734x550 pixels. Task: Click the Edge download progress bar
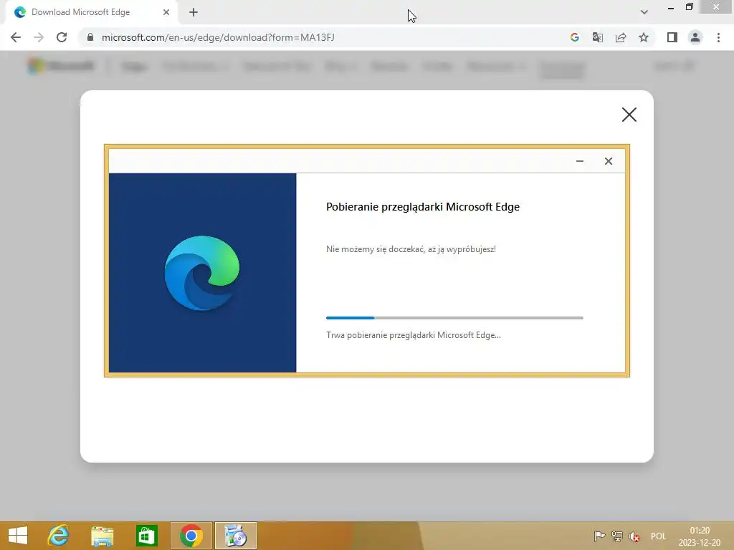pos(454,318)
